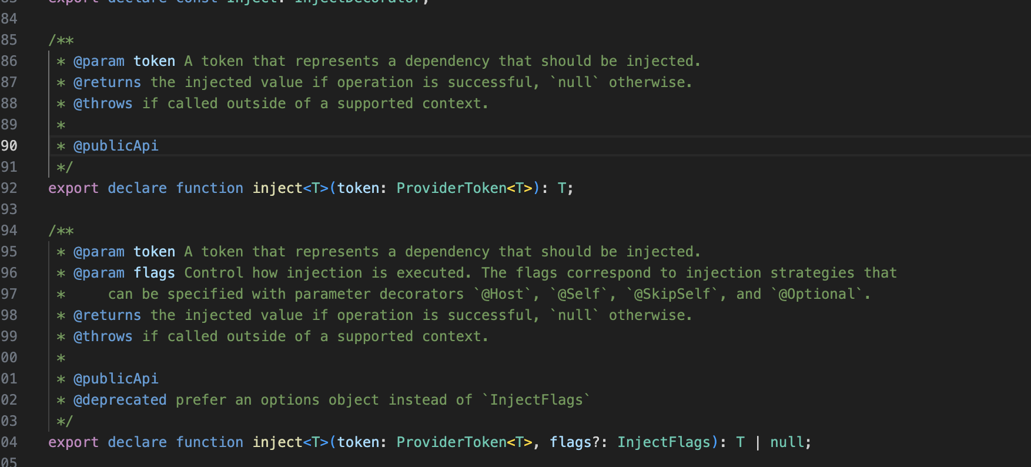
Task: Click the 'export' keyword on line 92
Action: click(x=73, y=188)
